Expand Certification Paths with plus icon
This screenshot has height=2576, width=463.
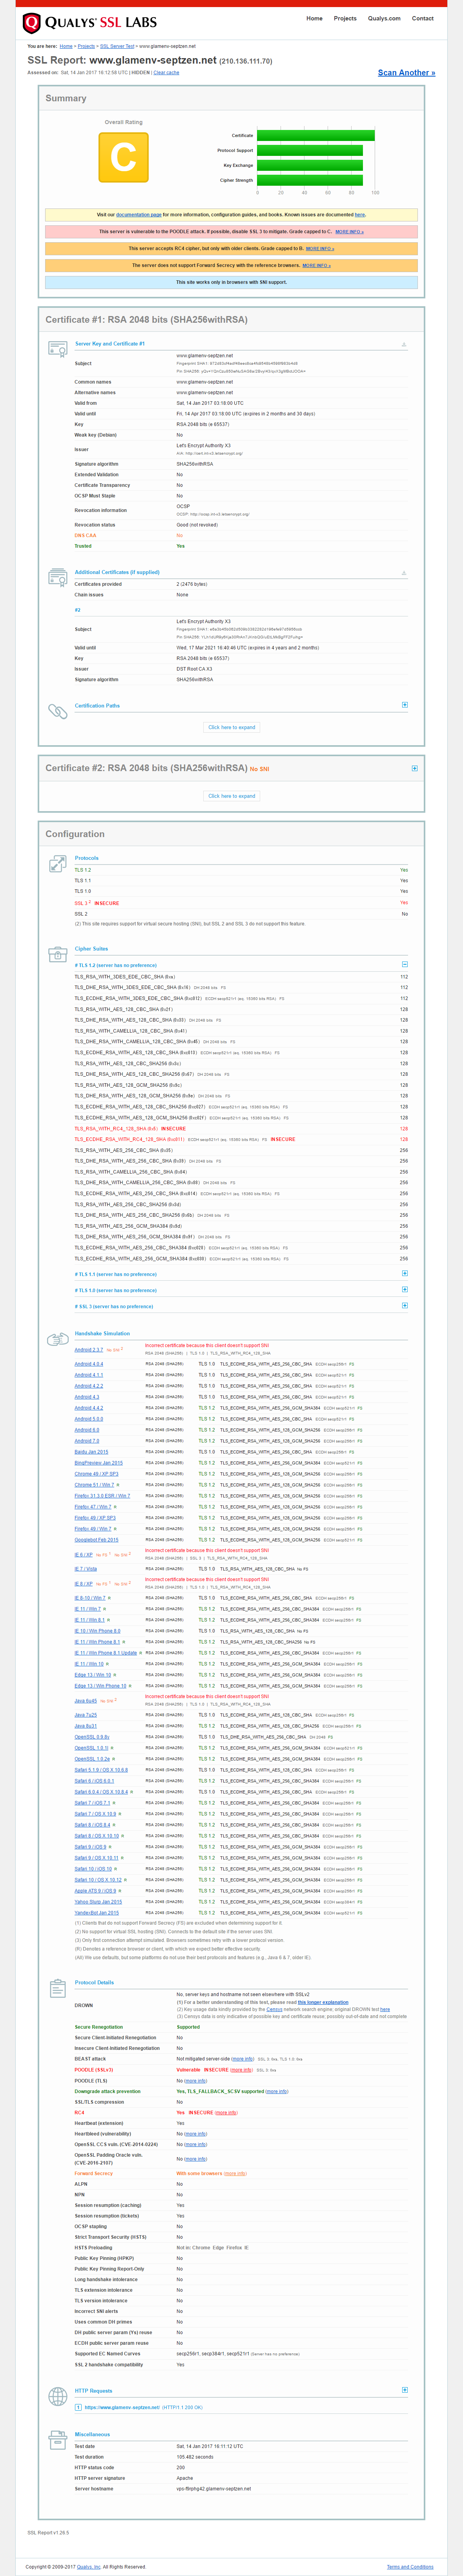404,705
